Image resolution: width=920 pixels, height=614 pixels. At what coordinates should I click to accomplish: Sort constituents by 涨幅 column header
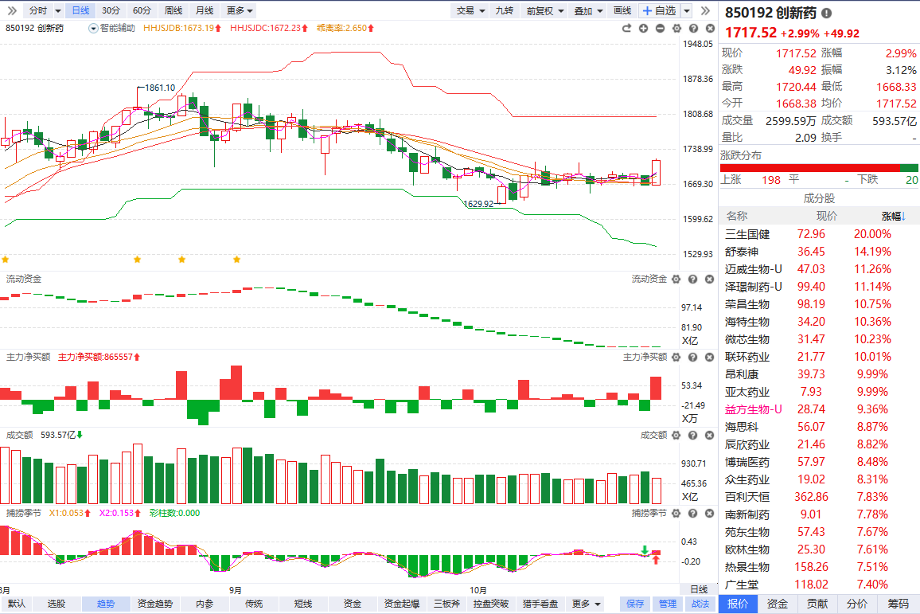click(893, 216)
